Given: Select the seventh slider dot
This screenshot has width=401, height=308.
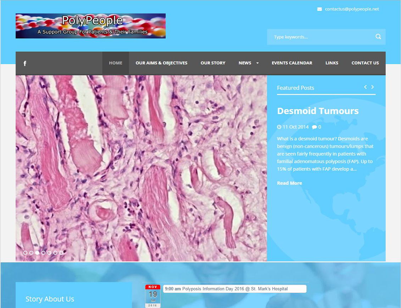Looking at the screenshot, I should pos(61,253).
